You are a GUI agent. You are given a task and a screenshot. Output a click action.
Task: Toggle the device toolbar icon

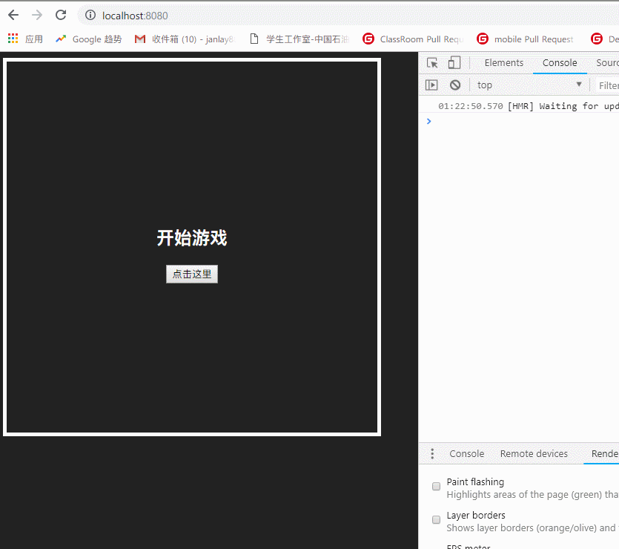[x=454, y=63]
